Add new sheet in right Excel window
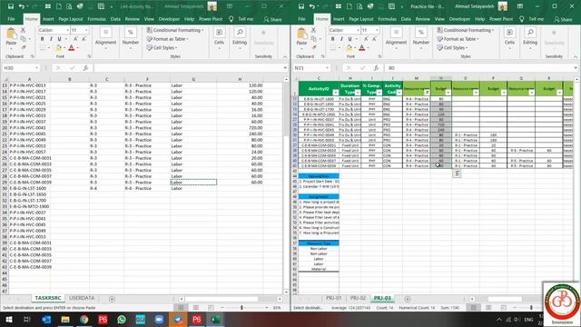The height and width of the screenshot is (327, 581). click(x=408, y=299)
